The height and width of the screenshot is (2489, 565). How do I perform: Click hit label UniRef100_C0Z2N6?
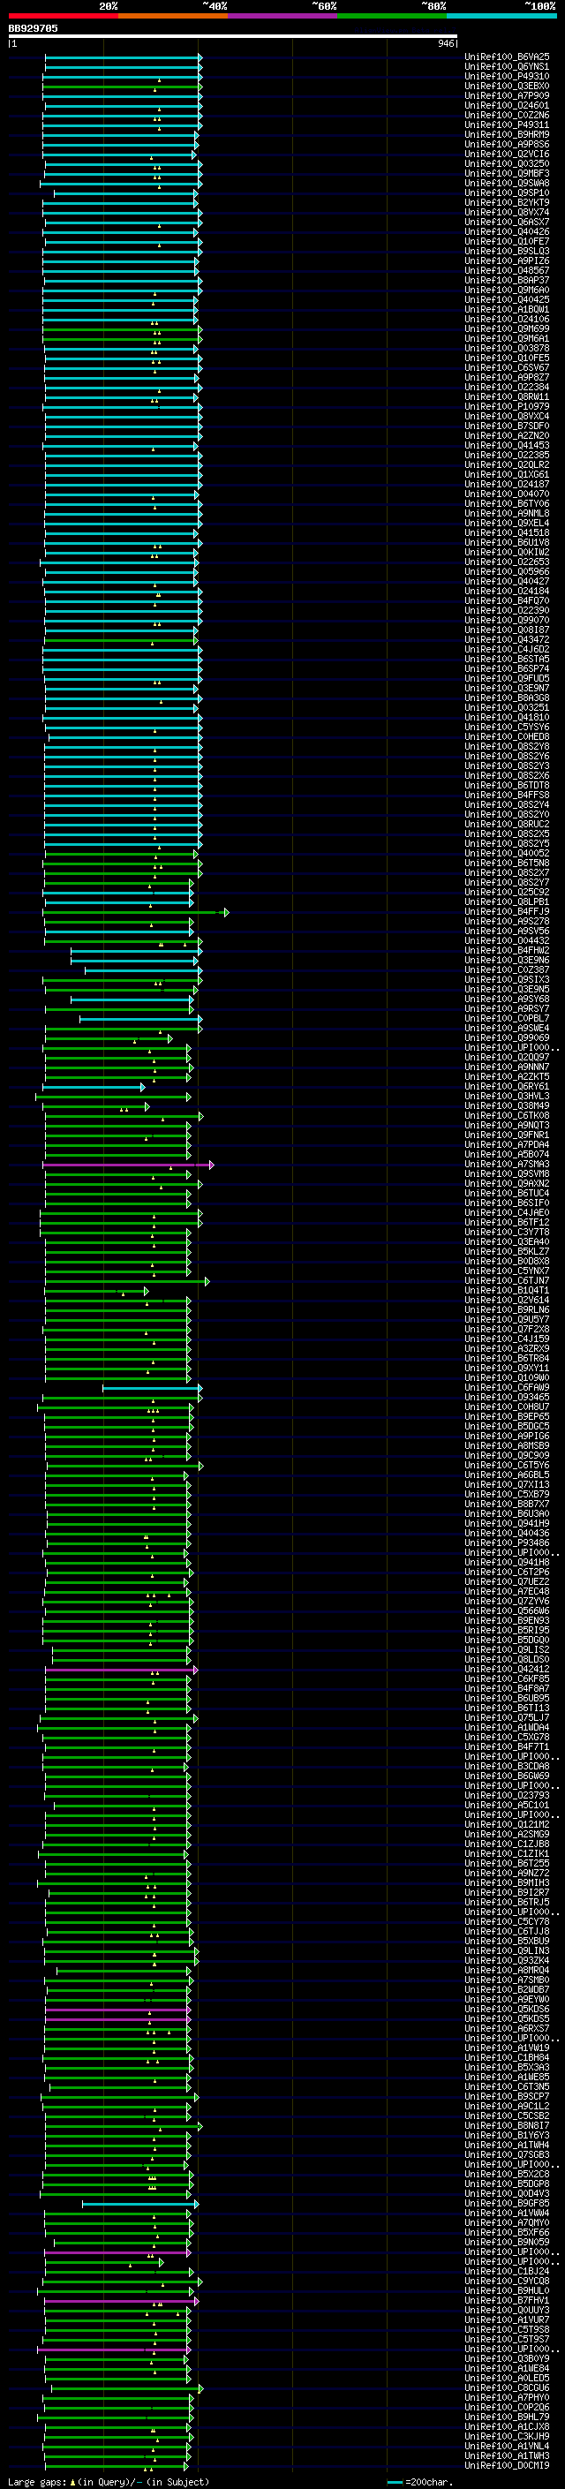click(507, 115)
